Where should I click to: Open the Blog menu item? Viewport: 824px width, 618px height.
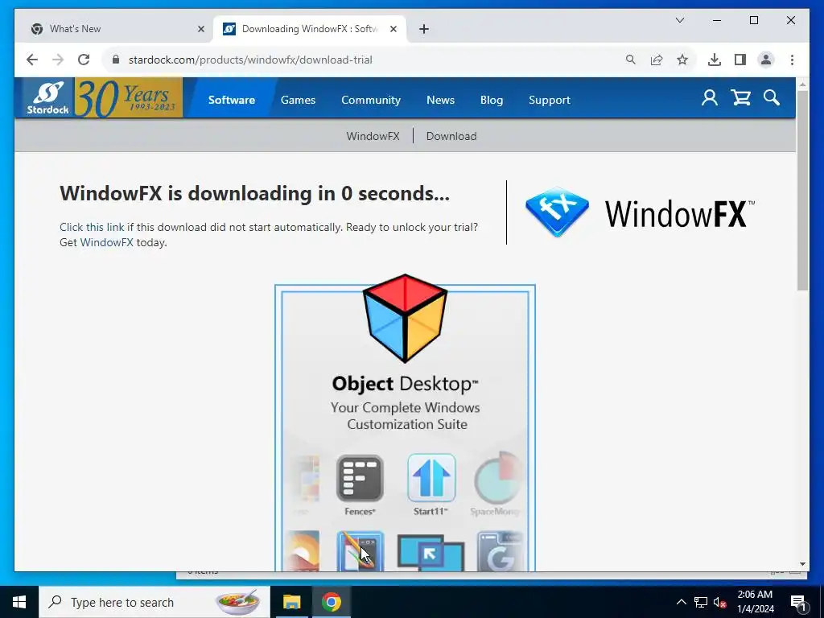[x=492, y=100]
